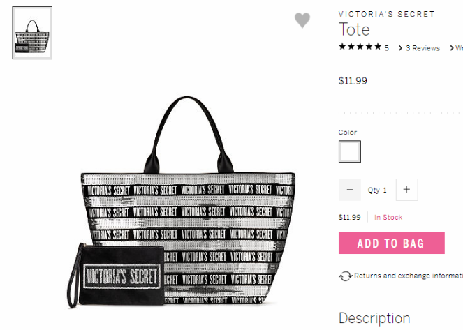463x330 pixels.
Task: Decrease quantity with the minus button
Action: [x=350, y=190]
